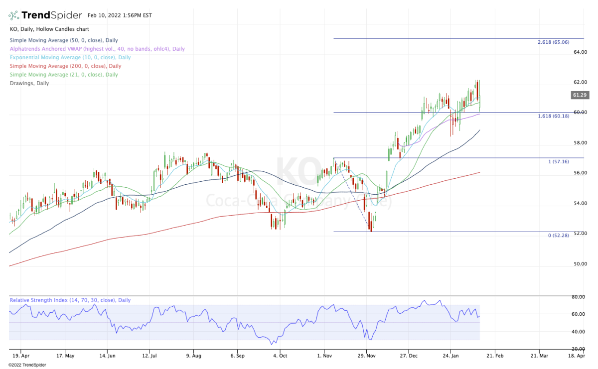
Task: Click the 12. Jul date label
Action: pos(150,356)
